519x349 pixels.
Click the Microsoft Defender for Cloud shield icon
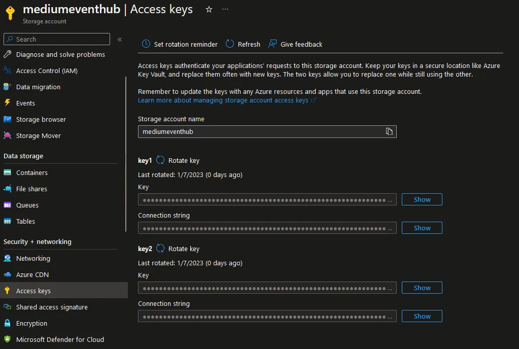(7, 339)
